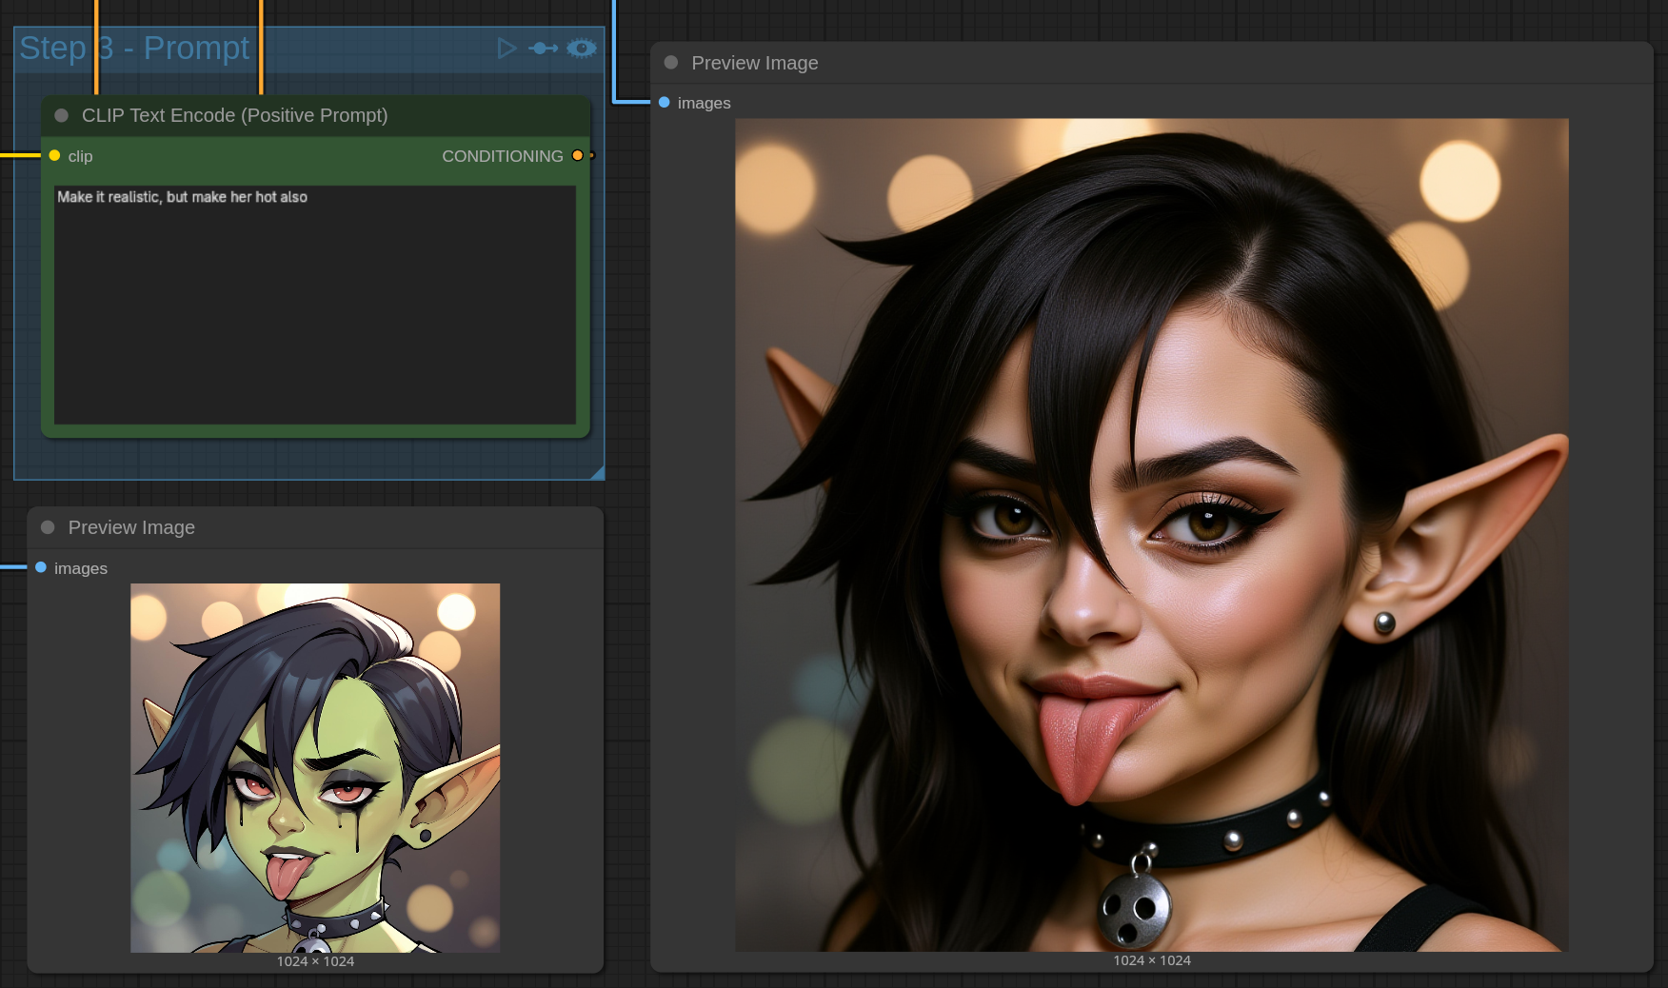
Task: Click the small Preview Image node title
Action: pyautogui.click(x=131, y=527)
